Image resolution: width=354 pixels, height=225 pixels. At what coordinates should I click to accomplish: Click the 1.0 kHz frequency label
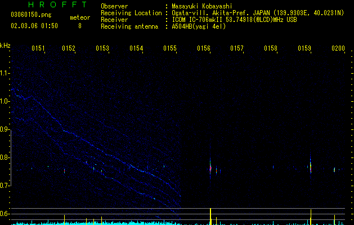pyautogui.click(x=5, y=101)
